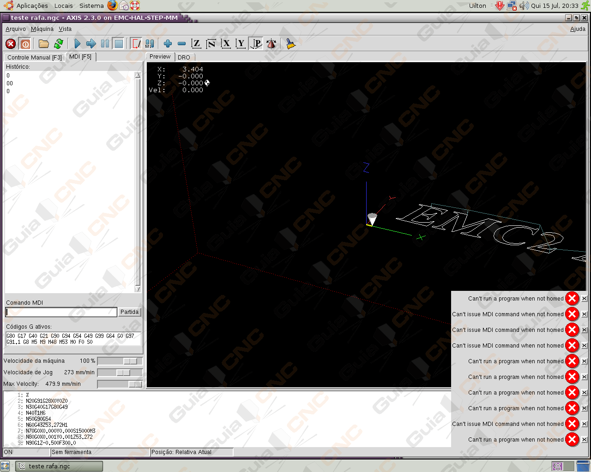Switch to Controle Manual [F3] tab
Image resolution: width=591 pixels, height=472 pixels.
[x=35, y=58]
